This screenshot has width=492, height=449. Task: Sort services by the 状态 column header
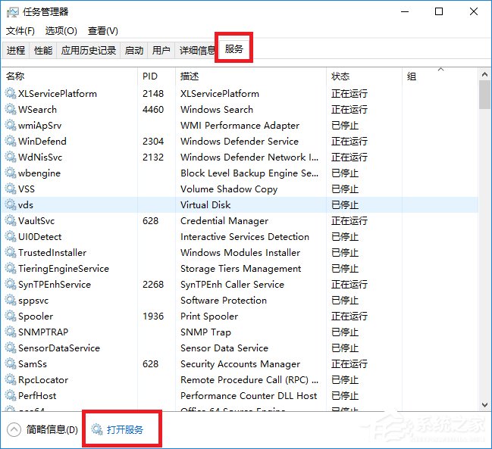340,76
